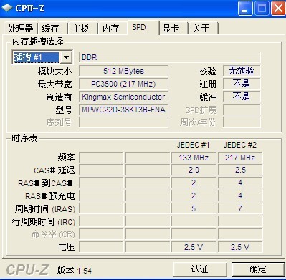
Task: Click the JEDEC #2 RAS# 到CAS# value 4
Action: [240, 183]
